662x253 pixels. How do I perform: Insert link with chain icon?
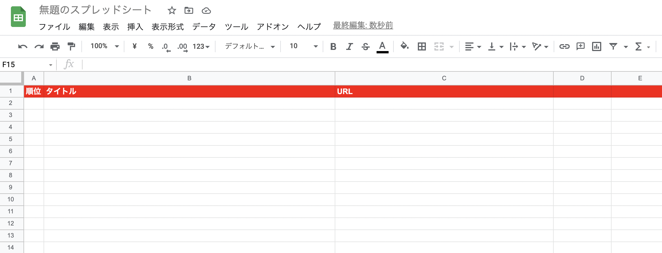[x=564, y=46]
